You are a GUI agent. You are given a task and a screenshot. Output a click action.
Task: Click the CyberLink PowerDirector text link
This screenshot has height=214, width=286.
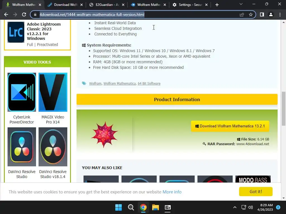[x=22, y=120]
